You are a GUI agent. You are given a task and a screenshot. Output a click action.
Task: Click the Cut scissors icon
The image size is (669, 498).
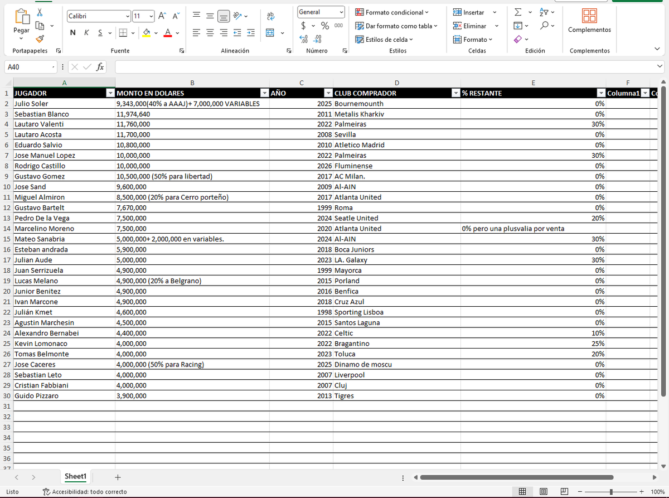click(40, 12)
